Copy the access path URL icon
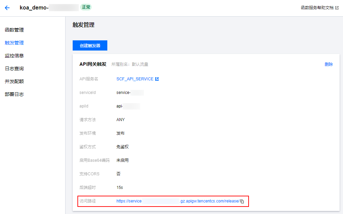Screen dimensions: 343x214 242,201
